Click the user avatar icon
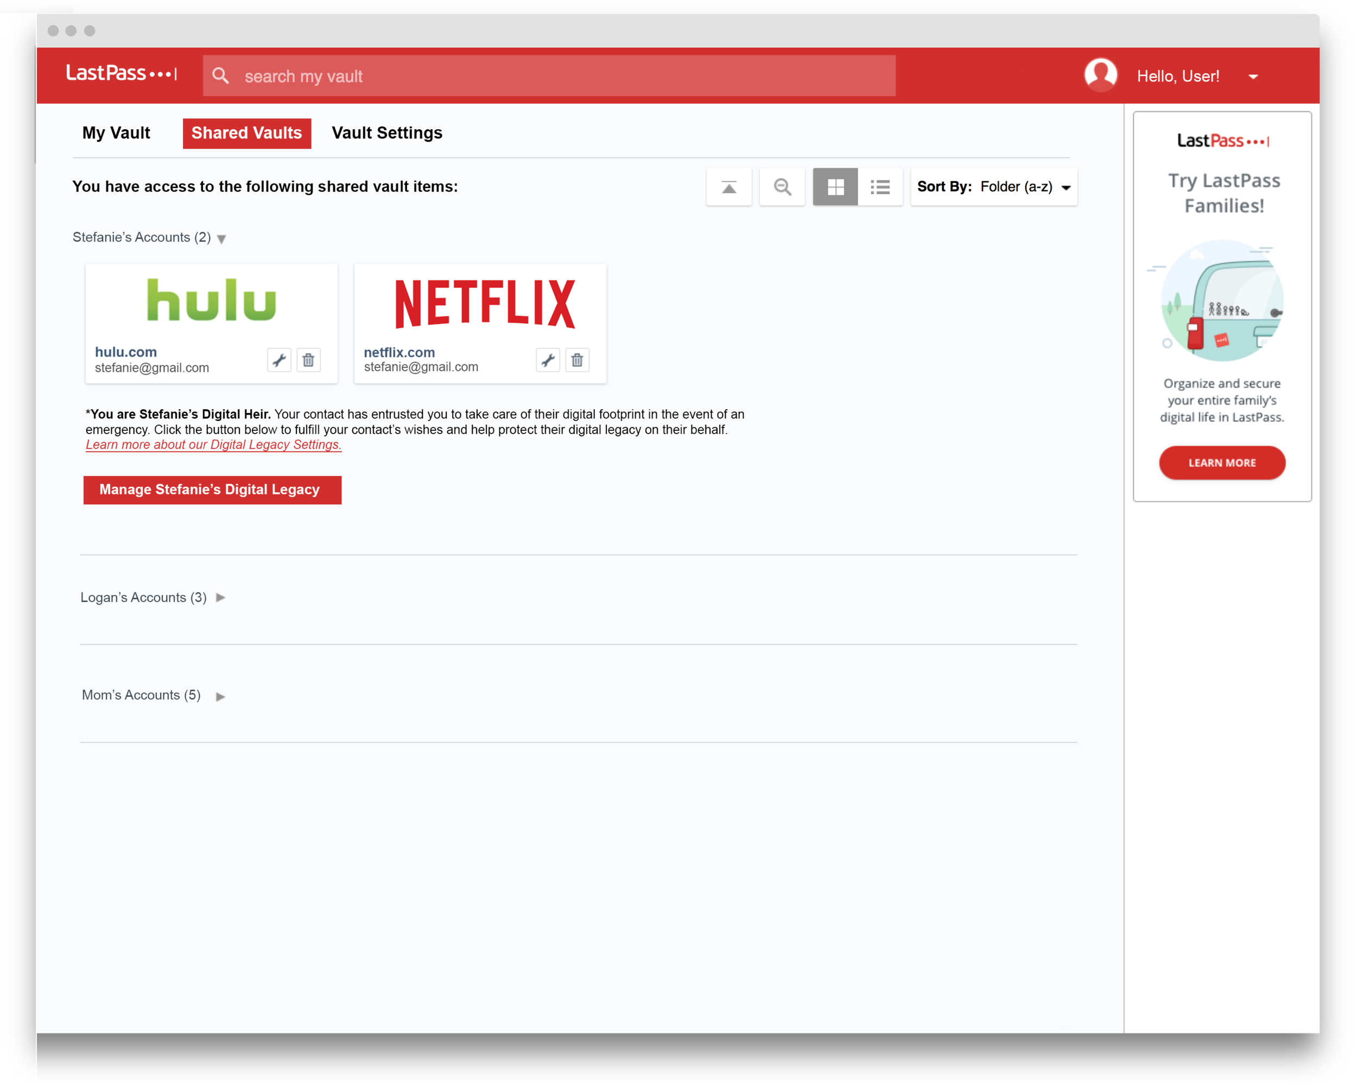This screenshot has height=1085, width=1357. click(x=1100, y=75)
